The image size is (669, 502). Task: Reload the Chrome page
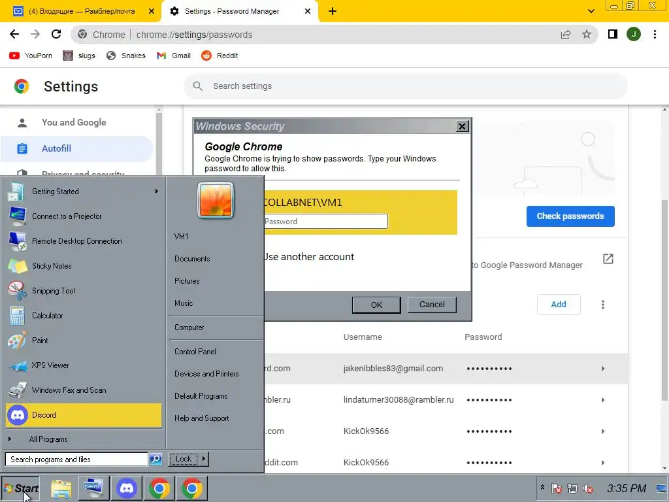coord(56,34)
